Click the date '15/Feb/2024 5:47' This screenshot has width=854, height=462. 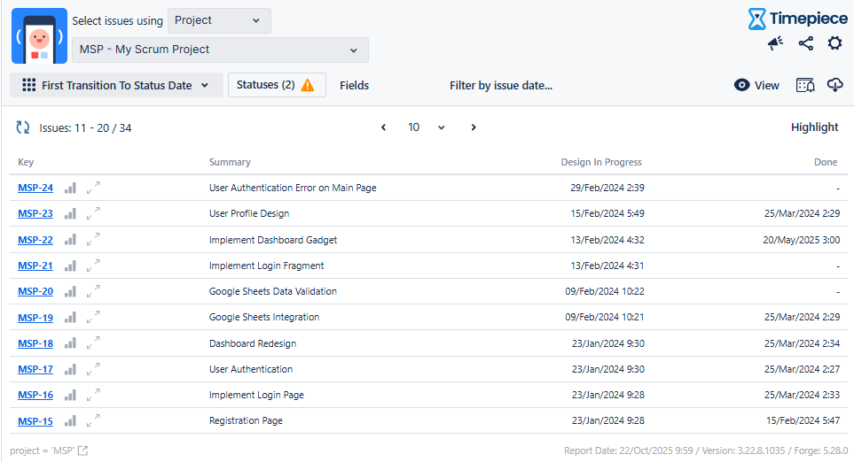pos(803,420)
